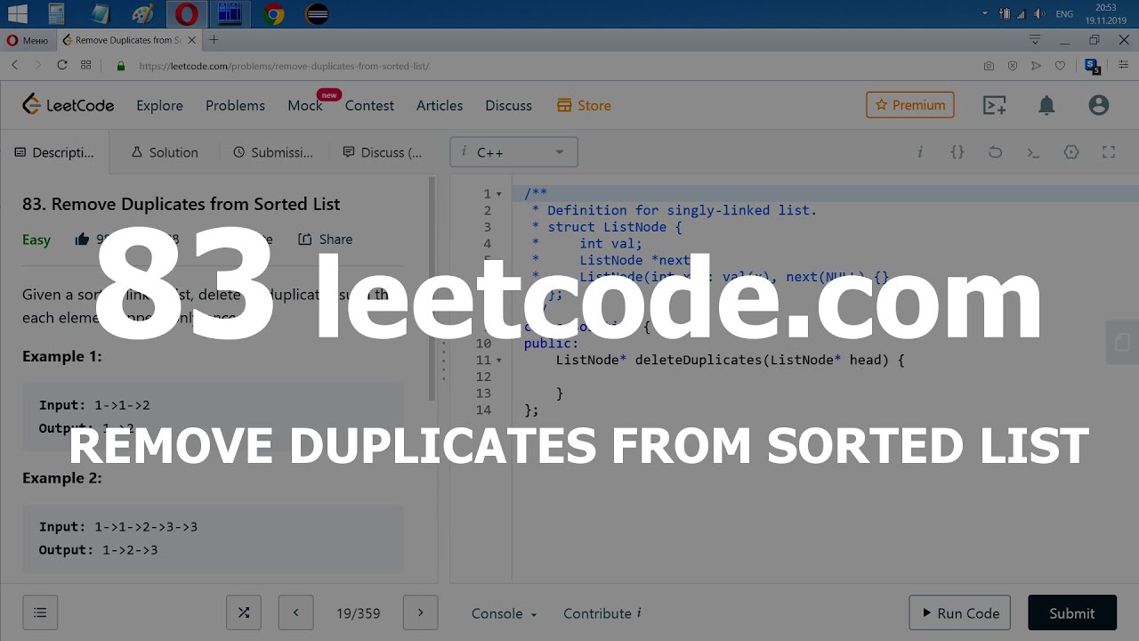
Task: Open the notes side tab on right edge
Action: [x=1122, y=343]
